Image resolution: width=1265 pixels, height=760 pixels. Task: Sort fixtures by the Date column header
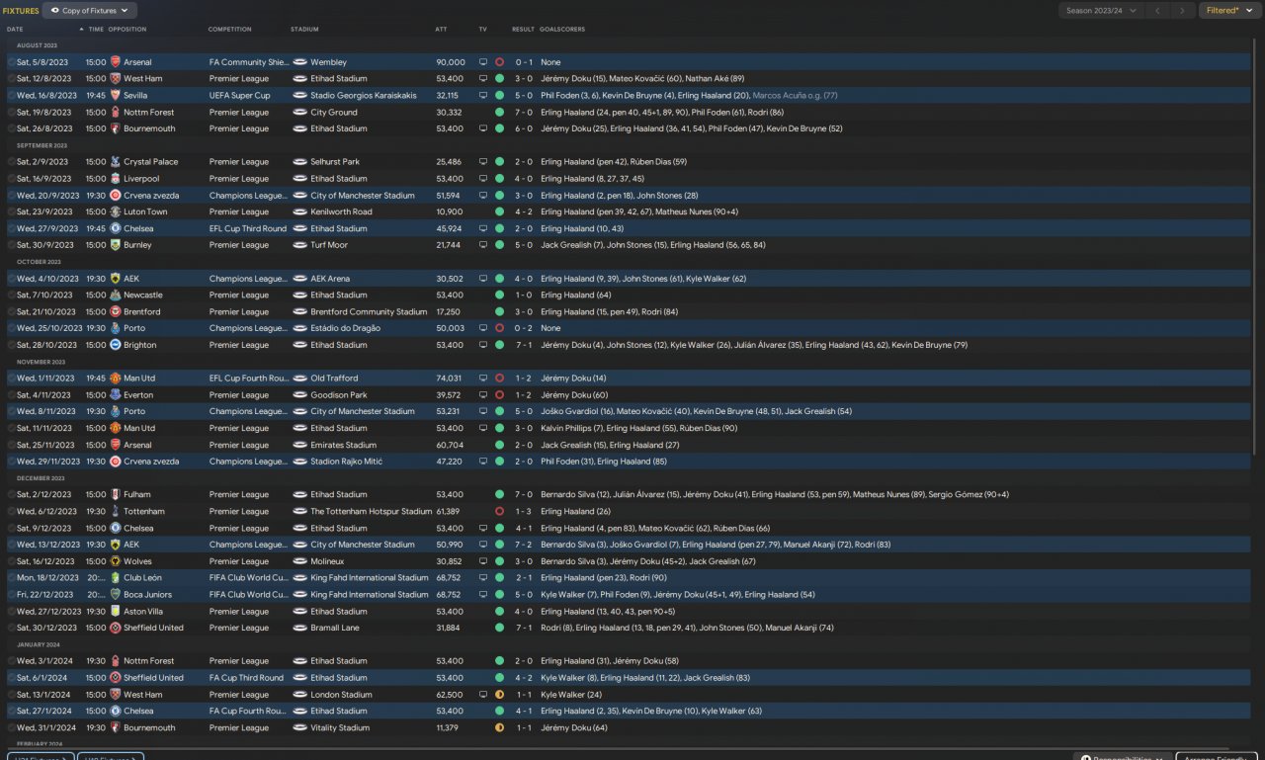(15, 30)
